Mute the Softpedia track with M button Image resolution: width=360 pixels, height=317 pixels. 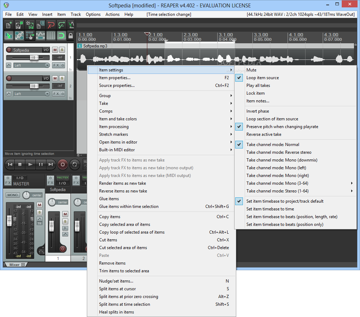point(55,50)
